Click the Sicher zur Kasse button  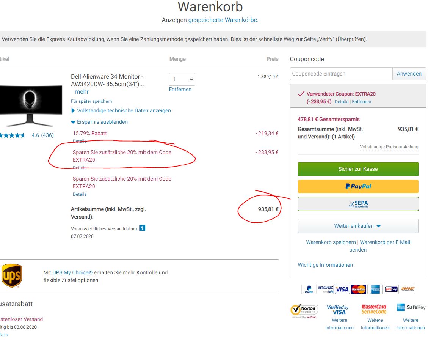point(358,169)
